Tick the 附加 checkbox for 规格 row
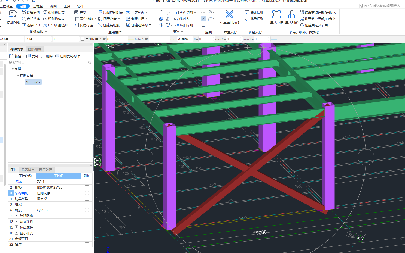The width and height of the screenshot is (405, 253). click(87, 187)
